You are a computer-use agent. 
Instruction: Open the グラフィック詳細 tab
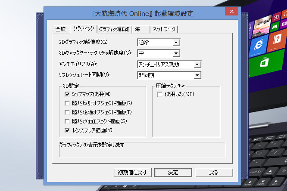tap(114, 29)
